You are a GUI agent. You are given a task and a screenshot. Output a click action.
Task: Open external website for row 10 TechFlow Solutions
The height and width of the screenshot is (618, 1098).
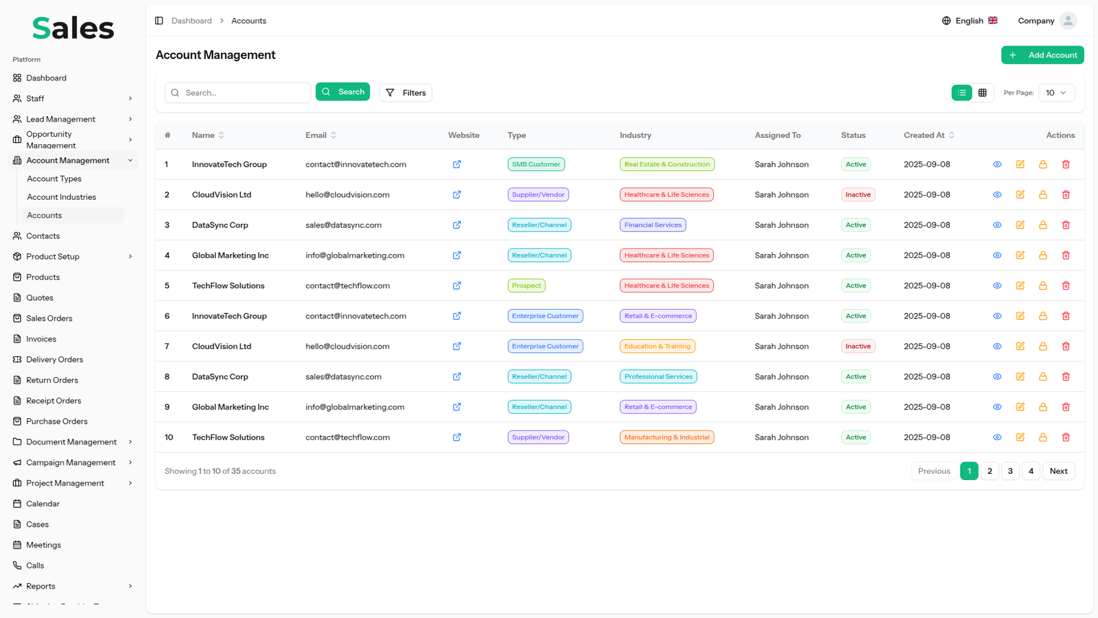pos(456,437)
